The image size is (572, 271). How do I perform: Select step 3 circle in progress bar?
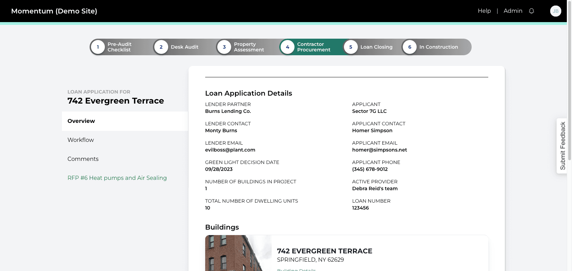pyautogui.click(x=224, y=47)
